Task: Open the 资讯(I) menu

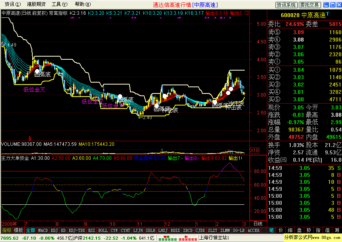Action: pos(13,4)
